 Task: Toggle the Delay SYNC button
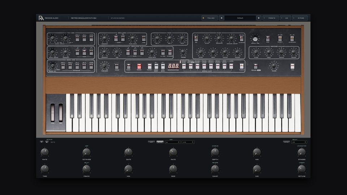pyautogui.click(x=286, y=142)
